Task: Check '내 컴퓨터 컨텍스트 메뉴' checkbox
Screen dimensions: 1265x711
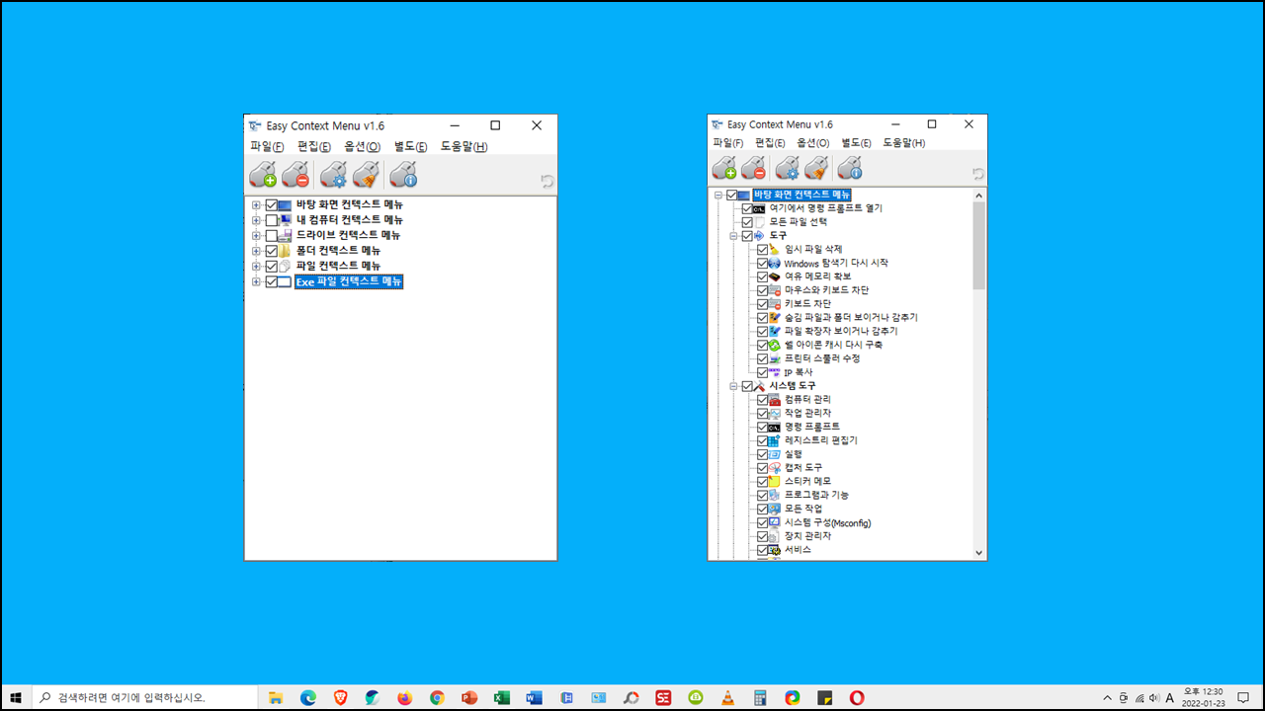Action: pyautogui.click(x=272, y=220)
